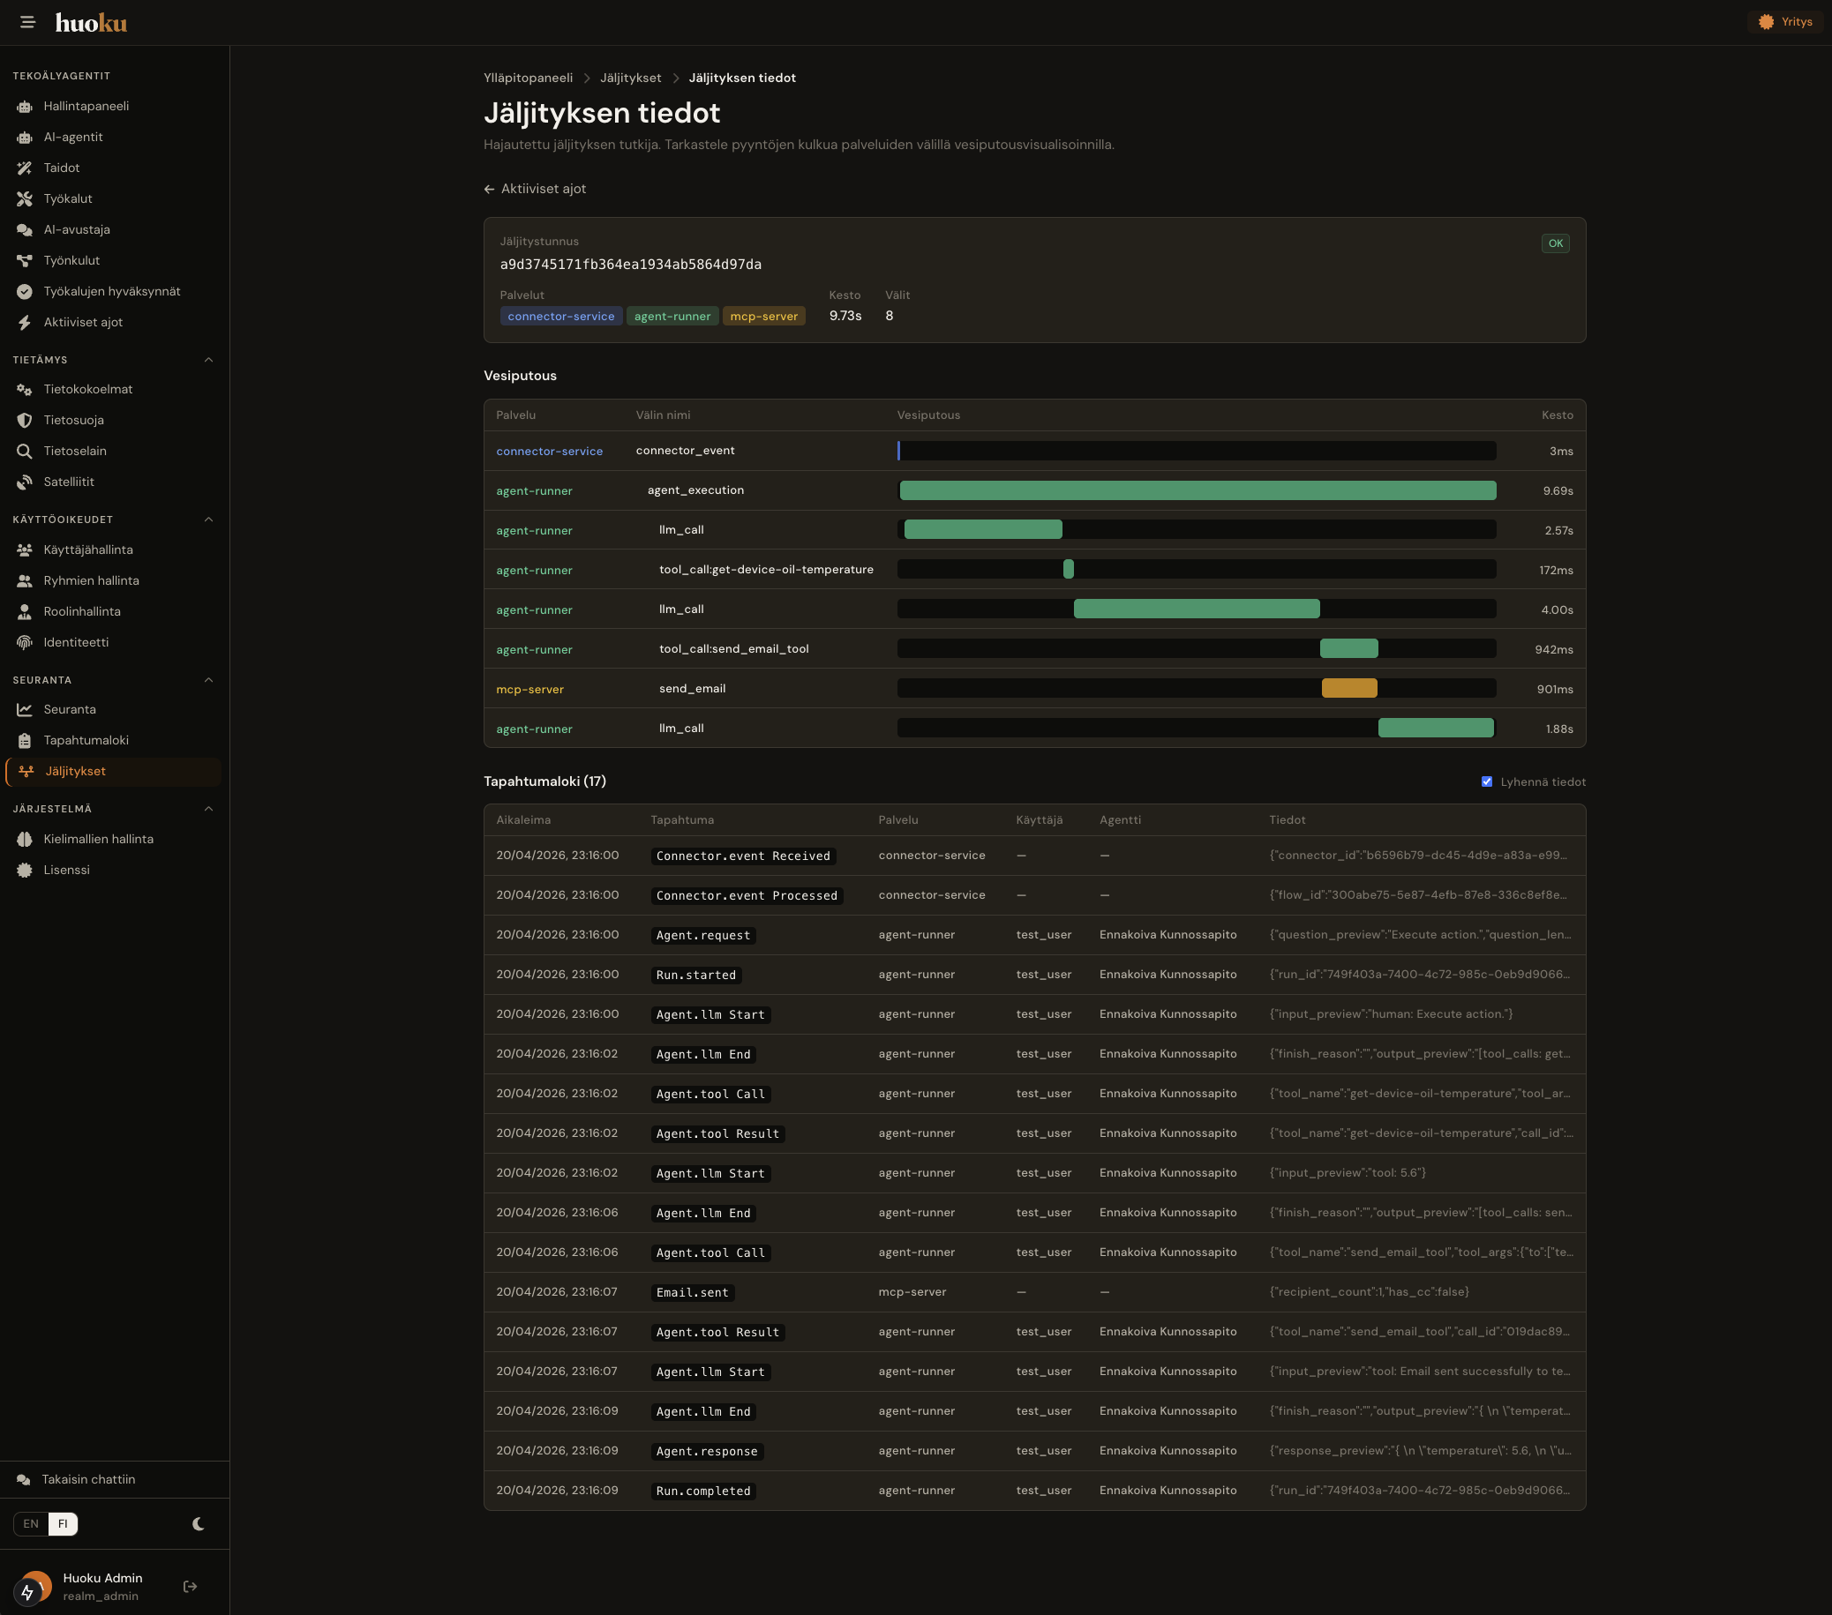Click the OK status badge

tap(1555, 243)
